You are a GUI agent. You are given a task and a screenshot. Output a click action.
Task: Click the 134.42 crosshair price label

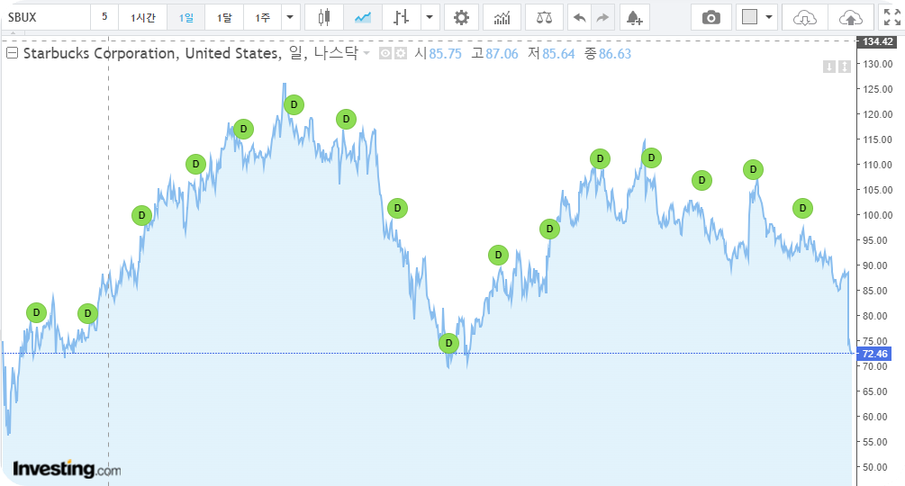[877, 41]
